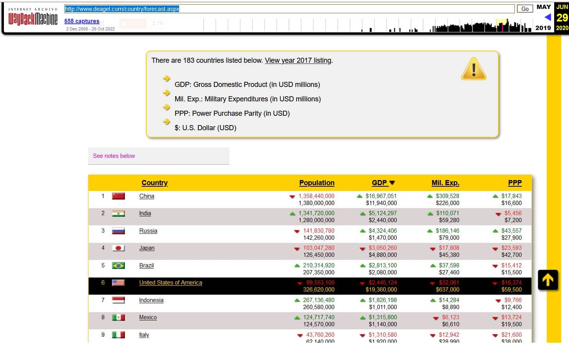Click China's red population down arrow
The height and width of the screenshot is (343, 569).
click(x=292, y=196)
